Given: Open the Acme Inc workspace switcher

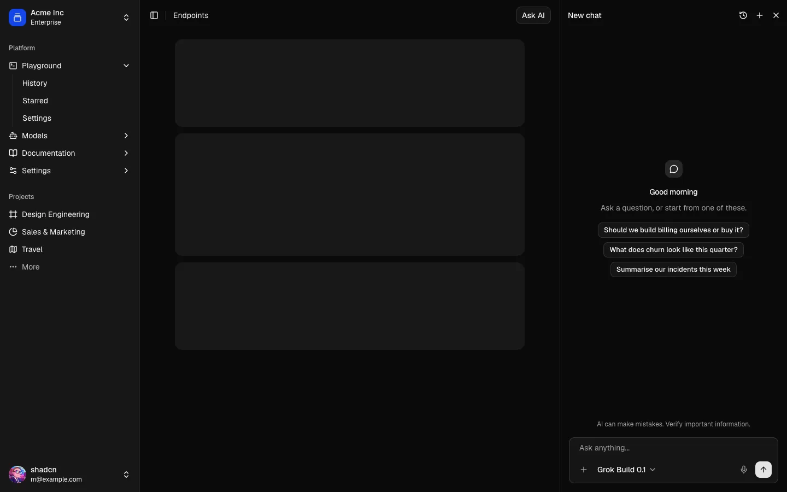Looking at the screenshot, I should 69,17.
